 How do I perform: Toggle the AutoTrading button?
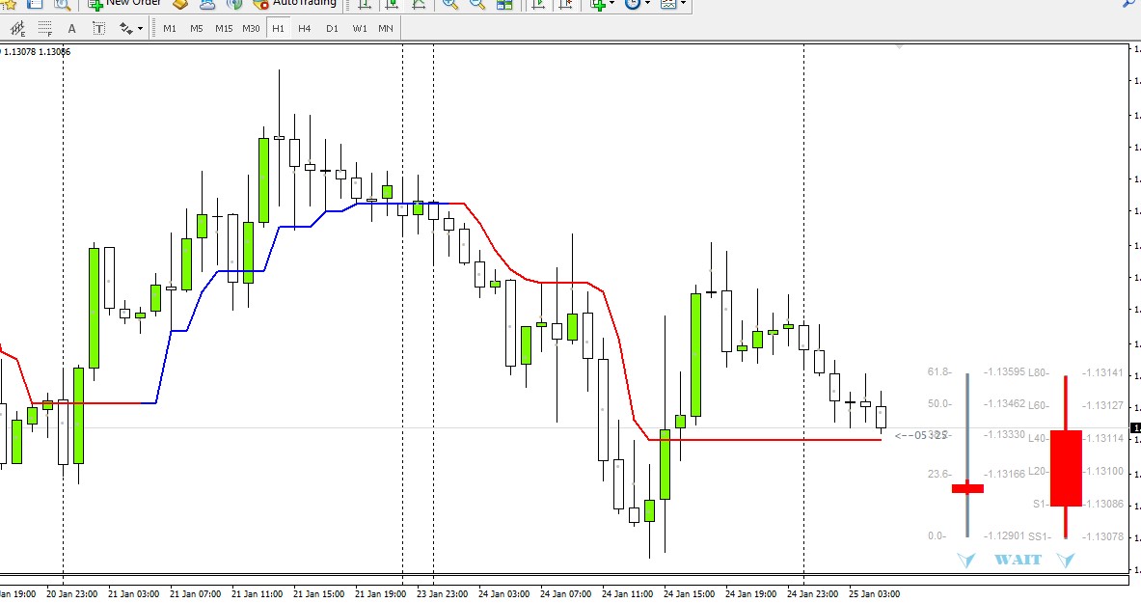point(295,4)
